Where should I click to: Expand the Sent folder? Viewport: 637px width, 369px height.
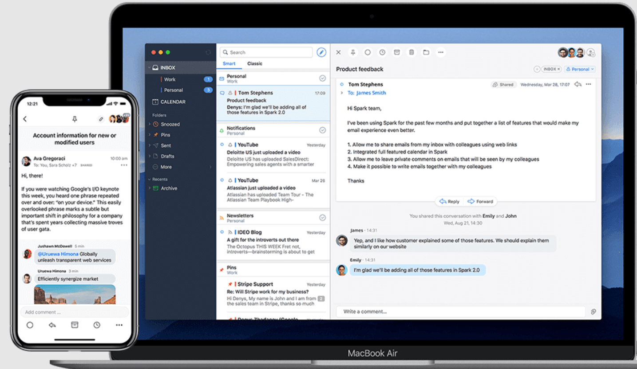[150, 145]
